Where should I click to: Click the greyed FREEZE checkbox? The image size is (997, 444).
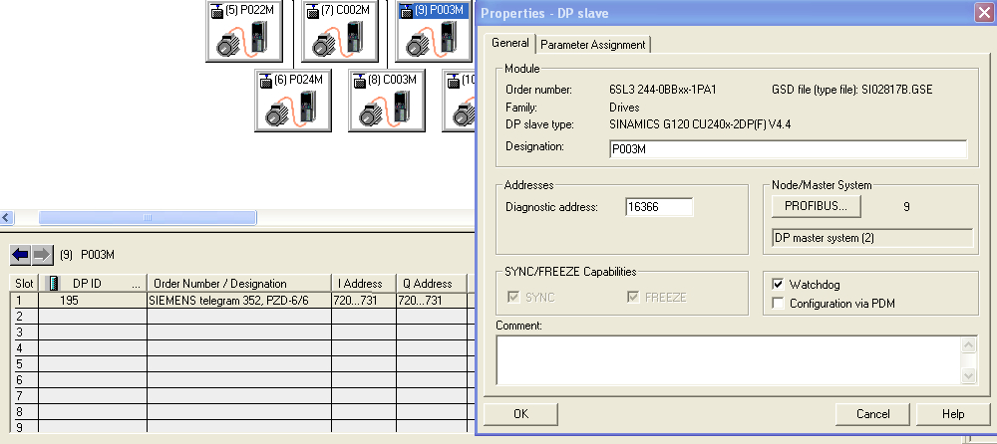click(633, 297)
